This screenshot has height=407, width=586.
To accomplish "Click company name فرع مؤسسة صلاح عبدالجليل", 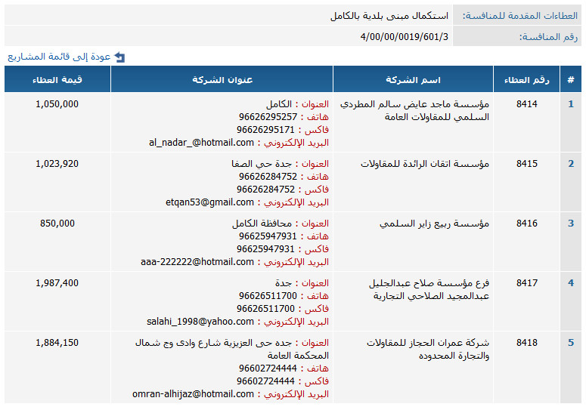I will tap(429, 283).
